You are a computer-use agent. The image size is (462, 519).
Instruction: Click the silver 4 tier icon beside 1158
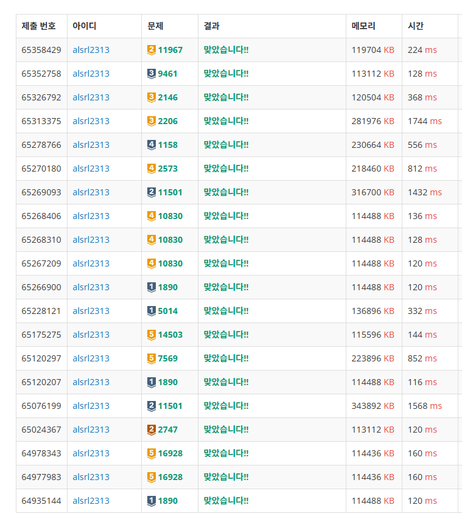(152, 145)
